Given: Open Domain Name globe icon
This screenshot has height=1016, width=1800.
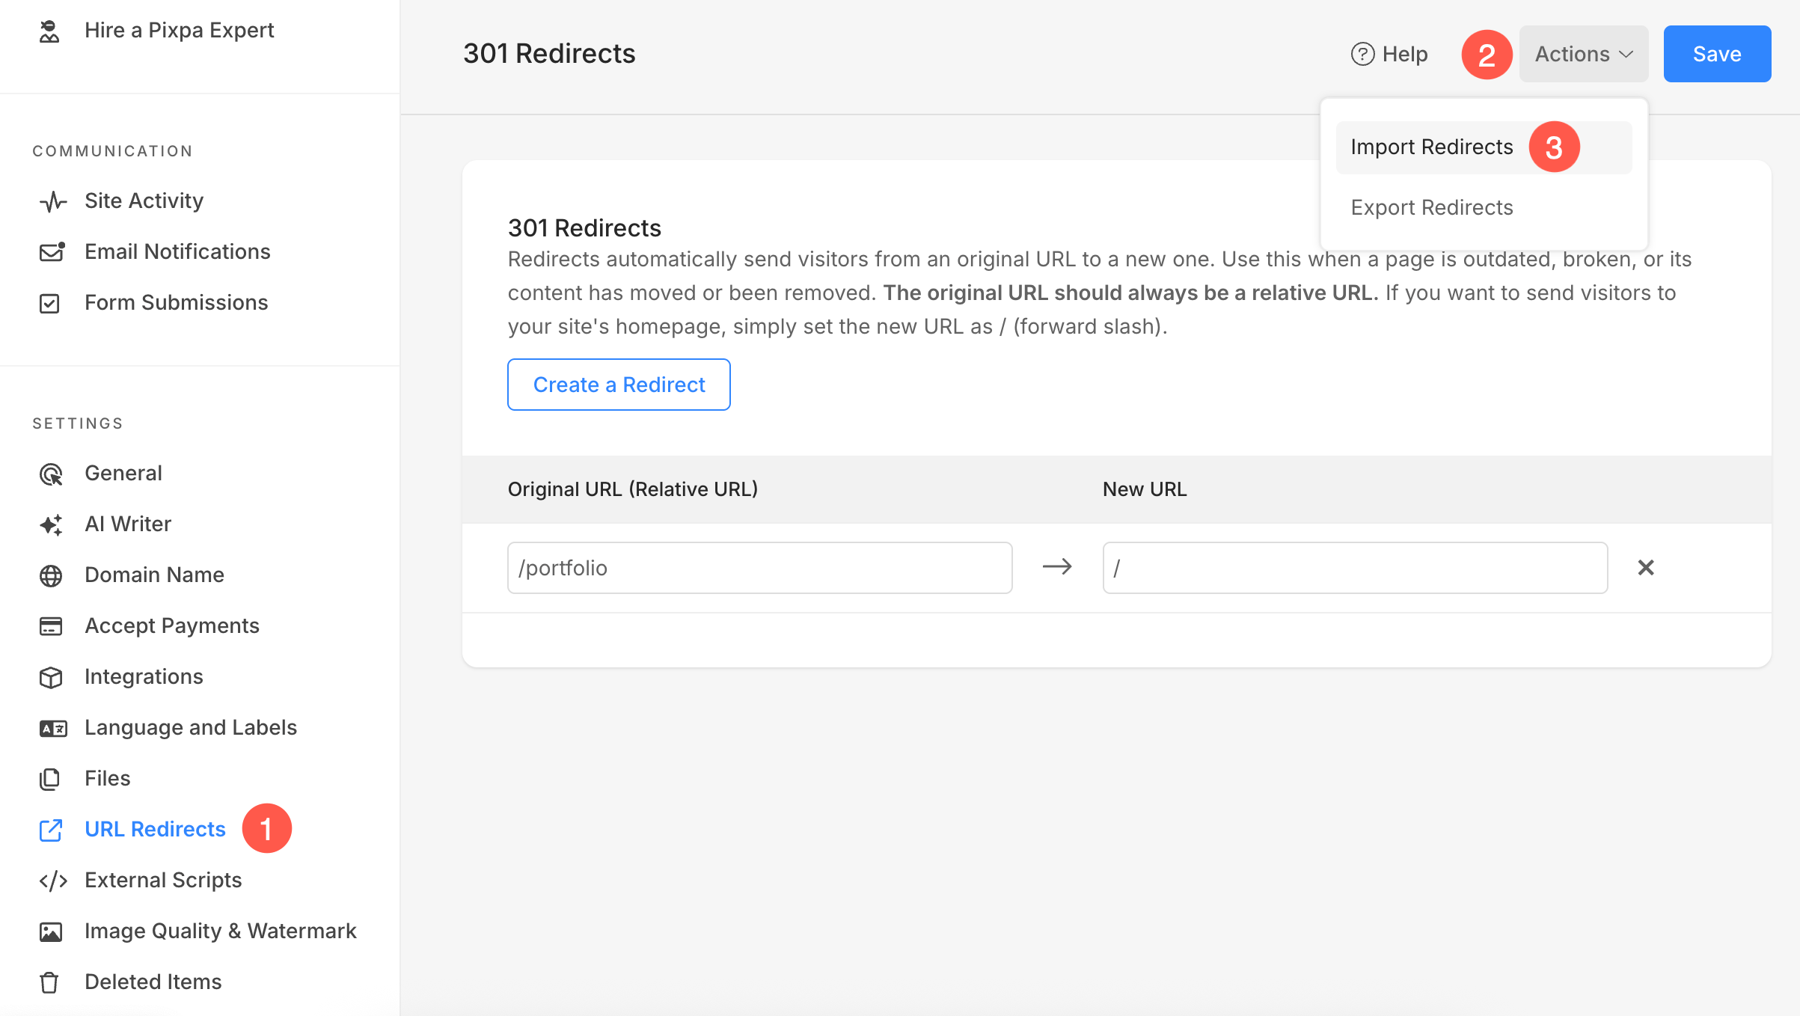Looking at the screenshot, I should pos(51,575).
